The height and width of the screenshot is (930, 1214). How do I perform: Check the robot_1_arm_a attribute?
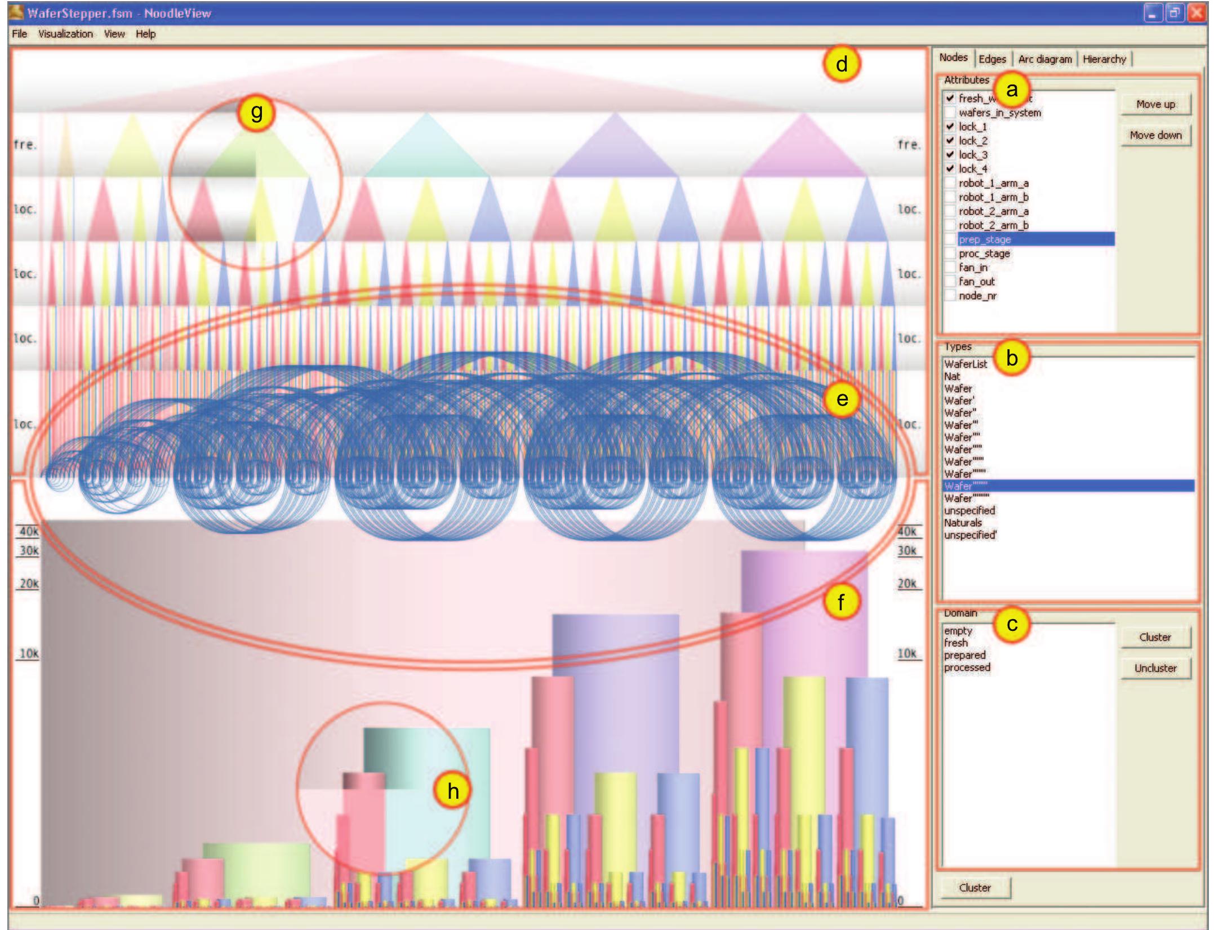[x=950, y=183]
